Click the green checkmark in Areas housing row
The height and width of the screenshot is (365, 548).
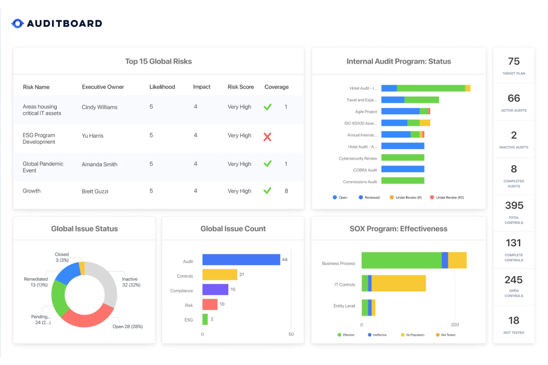[x=268, y=107]
